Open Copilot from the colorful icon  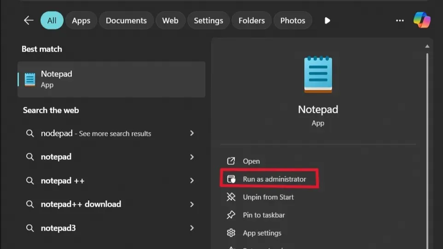(422, 20)
